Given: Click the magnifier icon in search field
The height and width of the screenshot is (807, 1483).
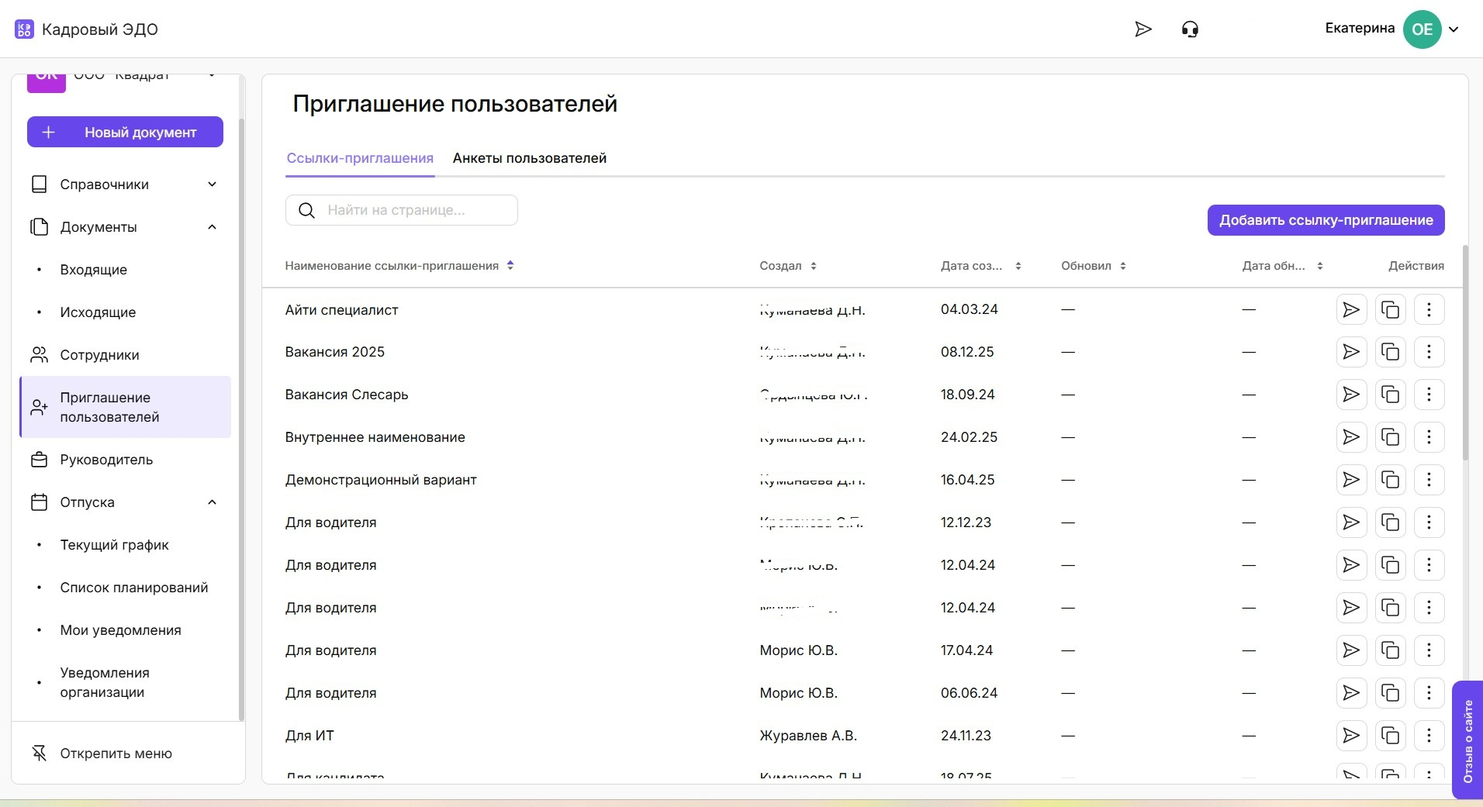Looking at the screenshot, I should pyautogui.click(x=306, y=209).
